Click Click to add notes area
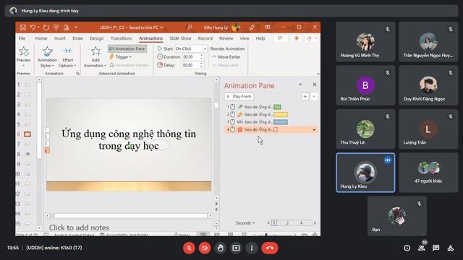This screenshot has height=260, width=463. 79,227
